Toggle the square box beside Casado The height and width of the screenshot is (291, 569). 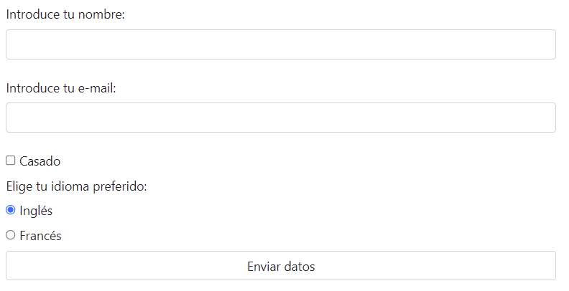[11, 161]
